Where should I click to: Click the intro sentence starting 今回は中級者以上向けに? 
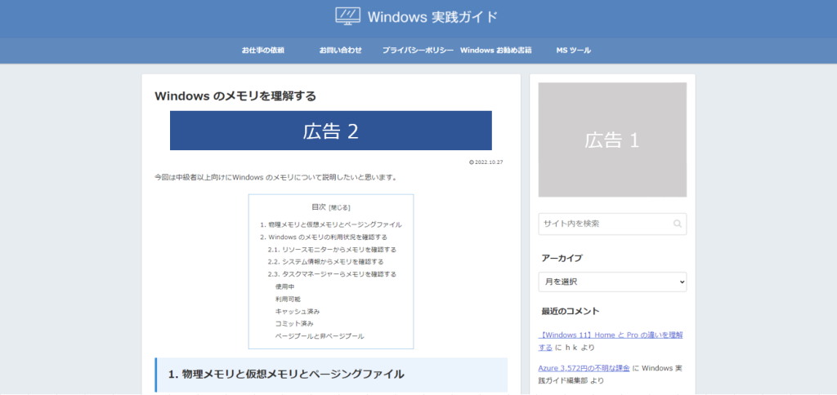click(x=275, y=177)
